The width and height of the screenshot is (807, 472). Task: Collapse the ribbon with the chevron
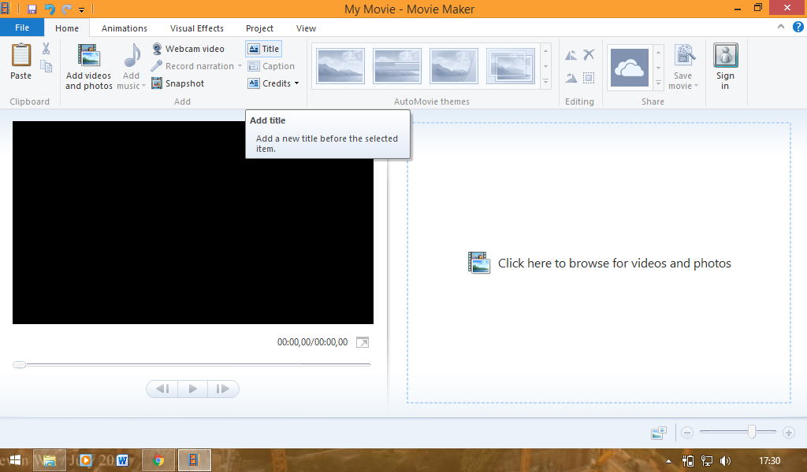pos(781,27)
